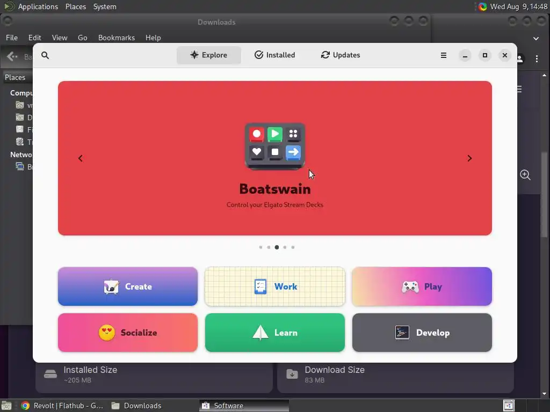Open the System menu in top panel
This screenshot has height=412, width=550.
point(105,6)
